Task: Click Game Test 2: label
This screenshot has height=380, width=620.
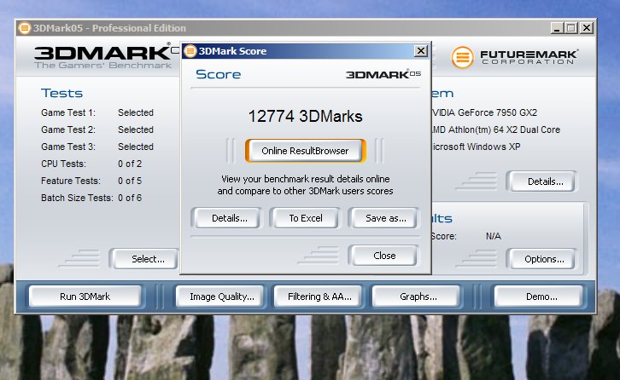Action: click(68, 130)
